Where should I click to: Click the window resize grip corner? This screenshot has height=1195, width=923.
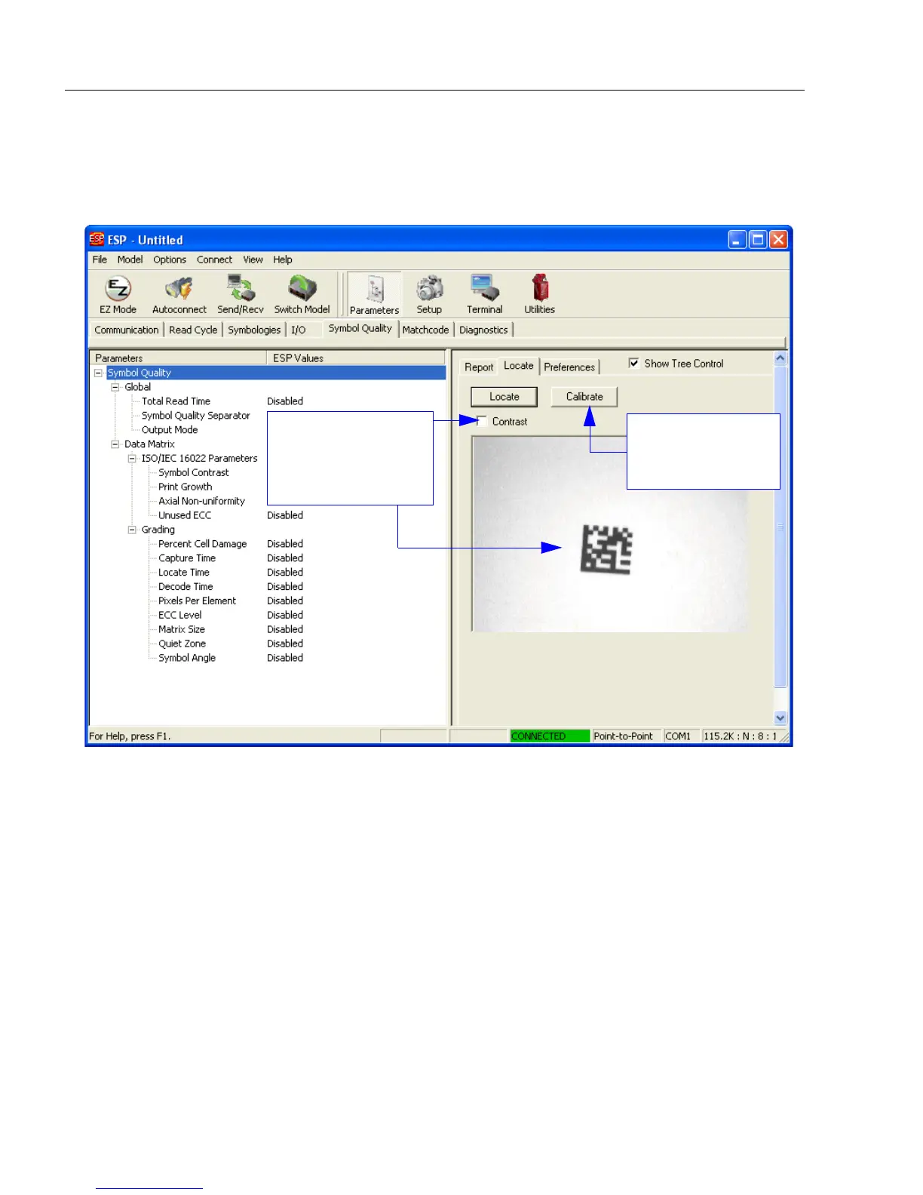point(783,737)
